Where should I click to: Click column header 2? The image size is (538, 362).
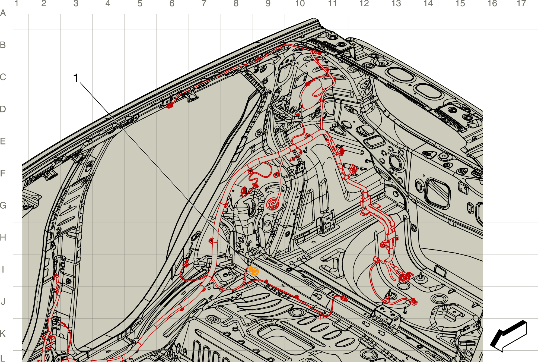tap(44, 4)
